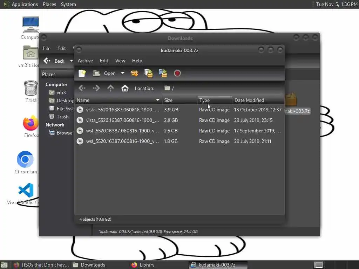Click the Add folder toolbar icon
The image size is (359, 269).
pyautogui.click(x=163, y=73)
